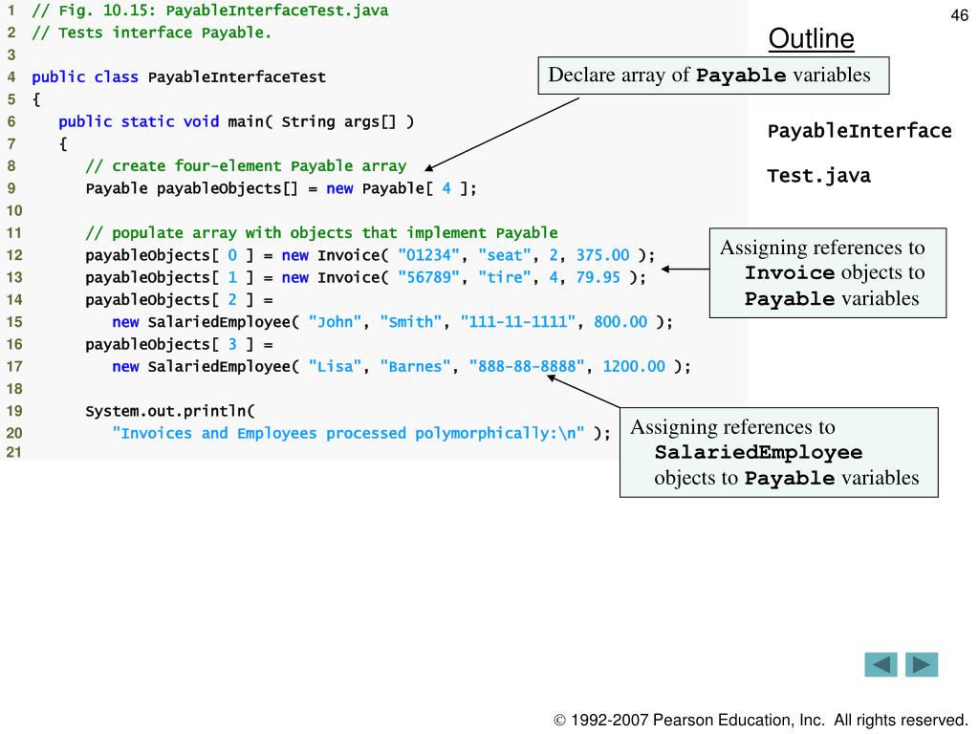Click the System.out.println( call
Viewport: 979px width, 734px height.
[x=170, y=411]
